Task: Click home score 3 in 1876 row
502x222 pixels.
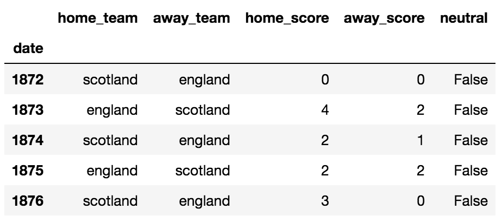Action: pos(325,201)
